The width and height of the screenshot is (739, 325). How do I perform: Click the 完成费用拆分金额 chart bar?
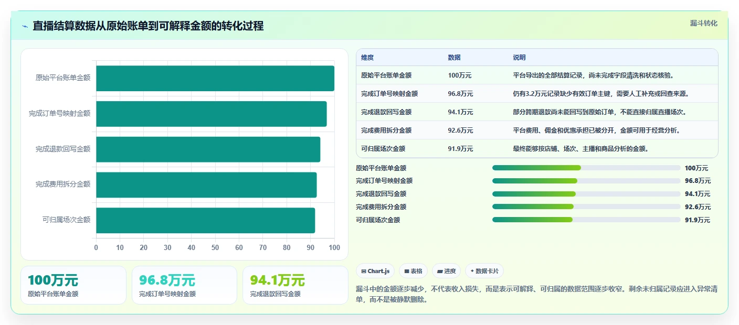coord(206,185)
